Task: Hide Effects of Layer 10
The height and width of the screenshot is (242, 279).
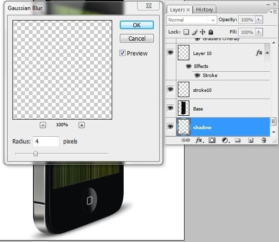Action: [x=188, y=66]
